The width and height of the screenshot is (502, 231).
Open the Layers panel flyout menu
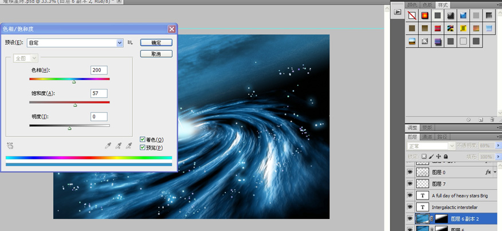coord(499,137)
